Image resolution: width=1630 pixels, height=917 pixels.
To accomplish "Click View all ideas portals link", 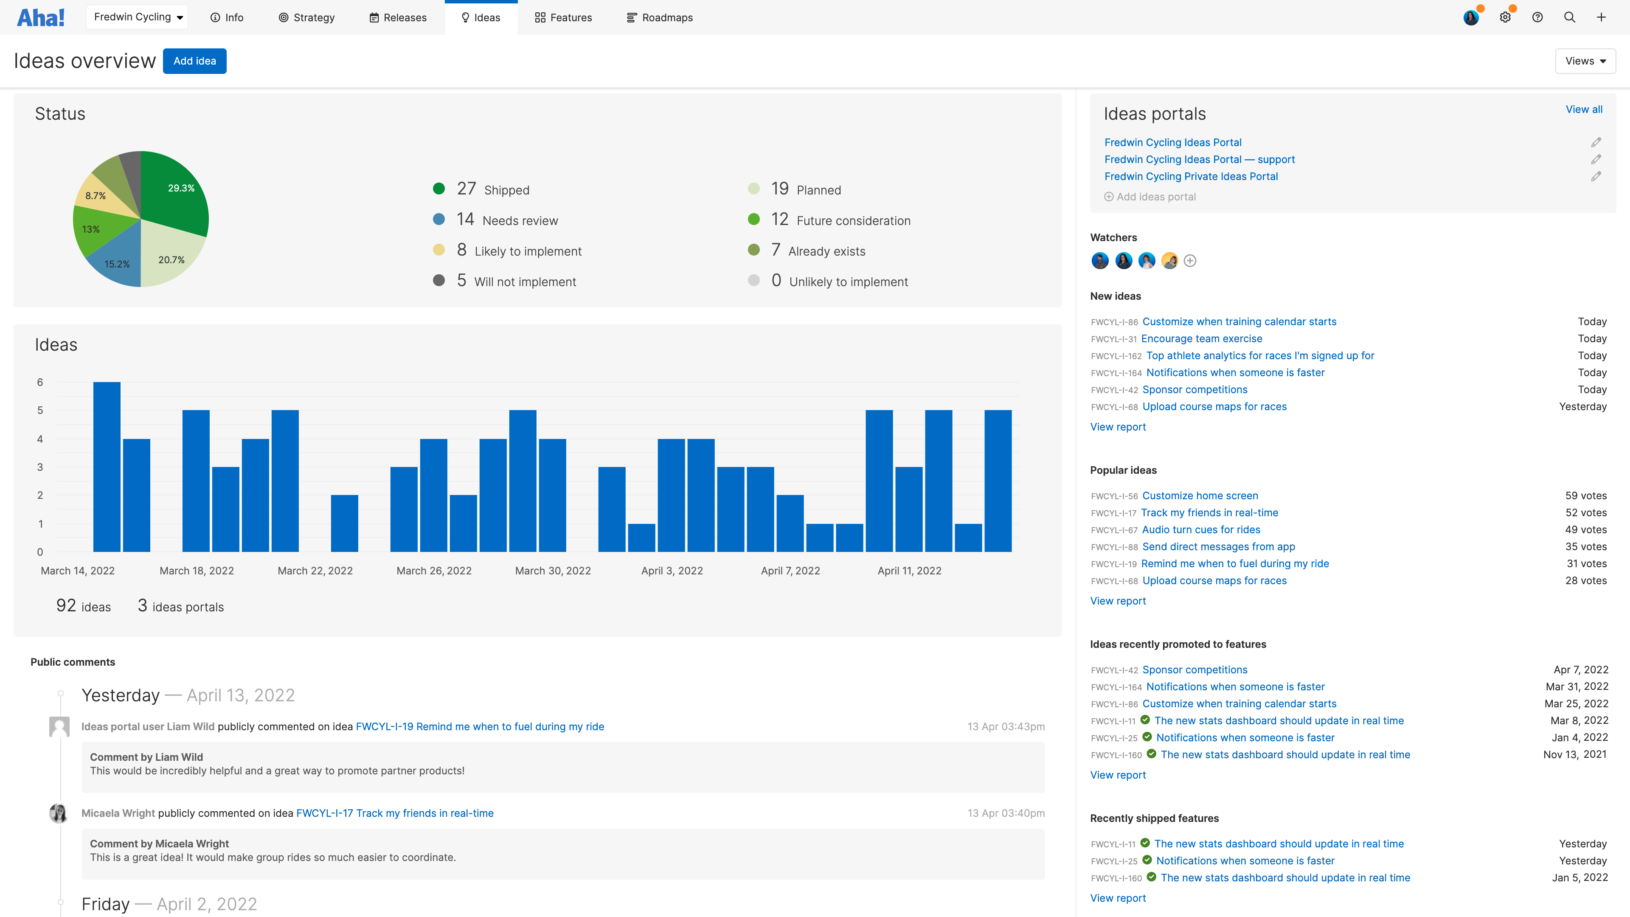I will 1583,109.
